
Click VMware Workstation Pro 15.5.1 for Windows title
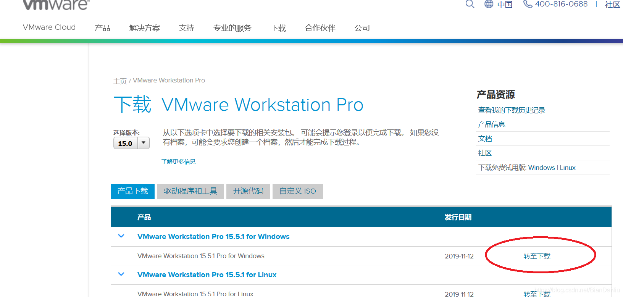tap(213, 236)
